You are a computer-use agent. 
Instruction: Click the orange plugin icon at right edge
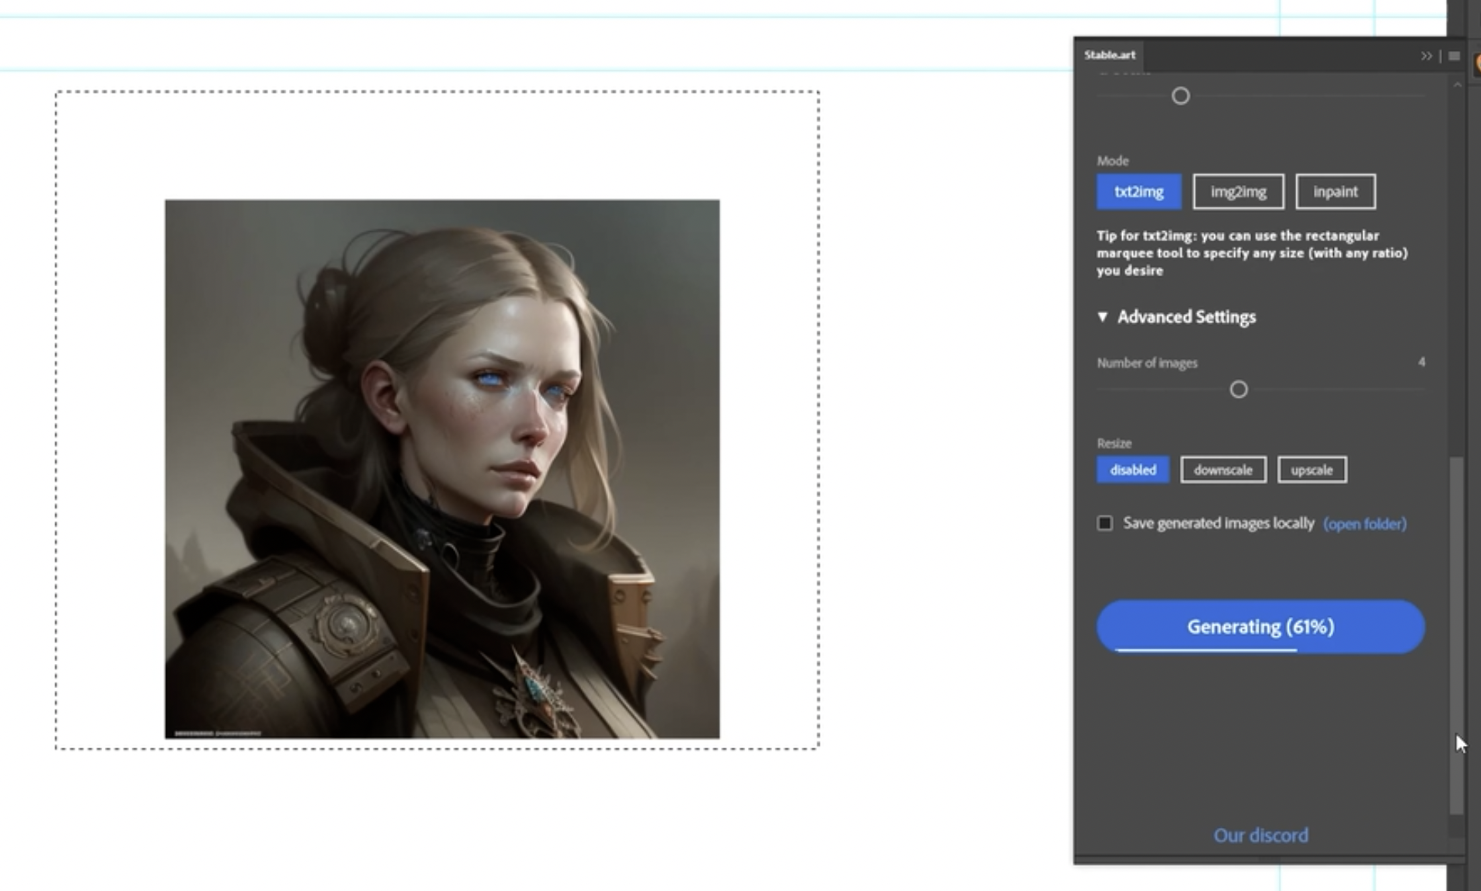[1478, 65]
